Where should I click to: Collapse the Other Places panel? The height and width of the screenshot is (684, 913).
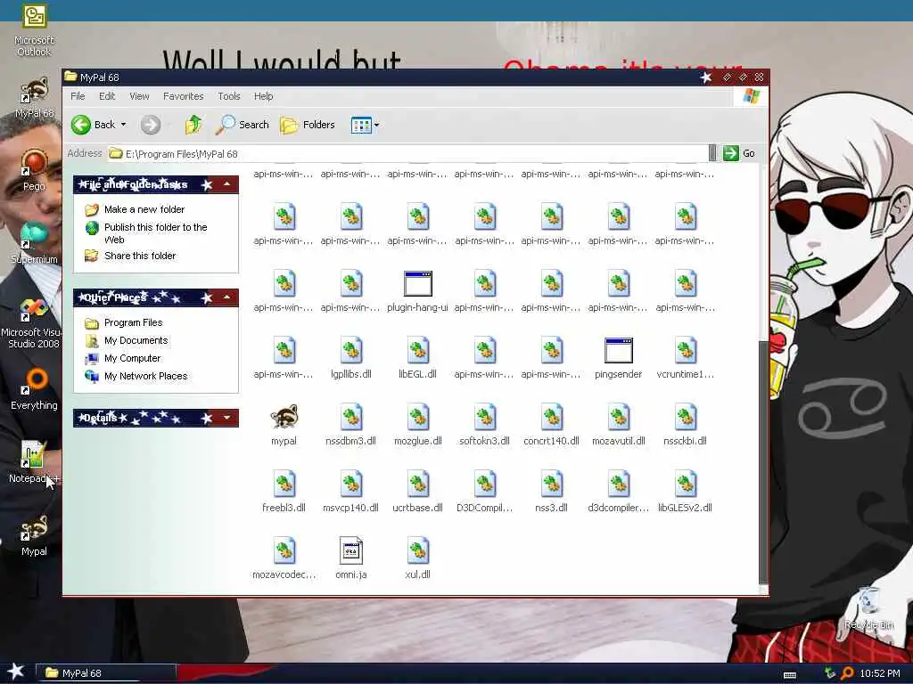click(x=227, y=297)
